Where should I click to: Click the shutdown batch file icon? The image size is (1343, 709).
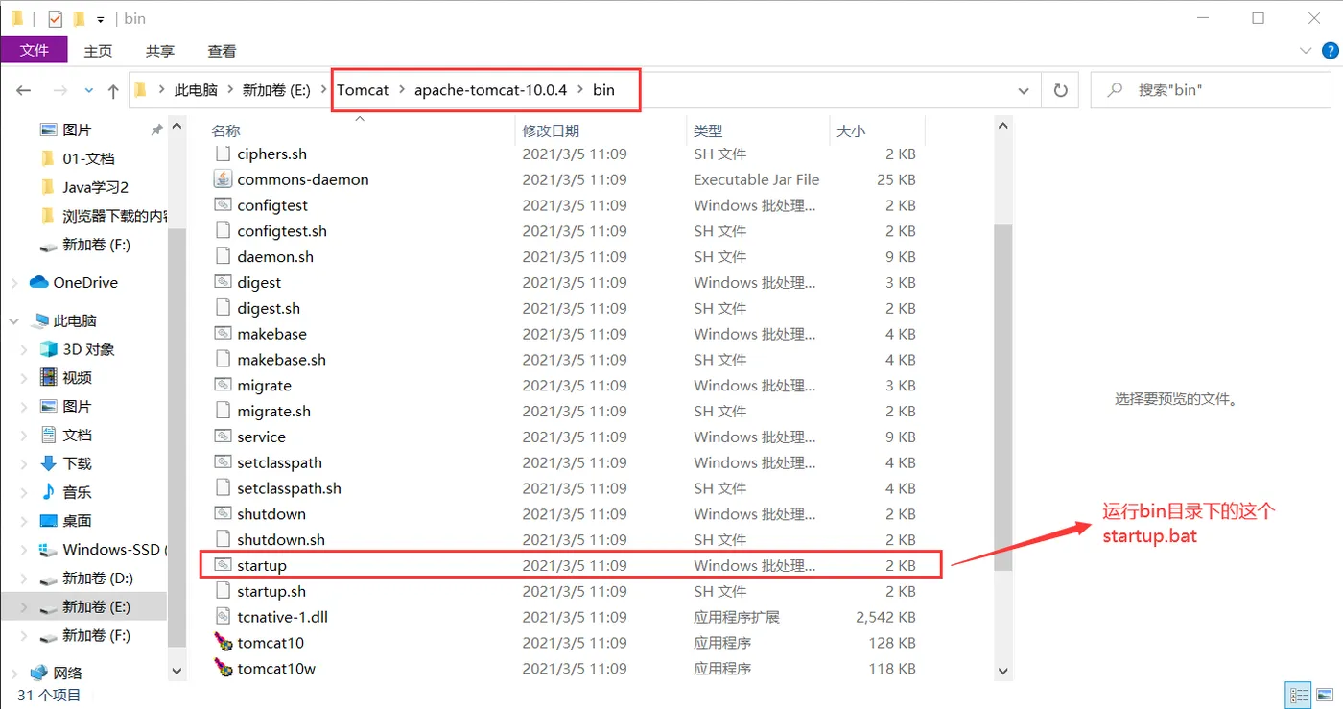coord(223,514)
